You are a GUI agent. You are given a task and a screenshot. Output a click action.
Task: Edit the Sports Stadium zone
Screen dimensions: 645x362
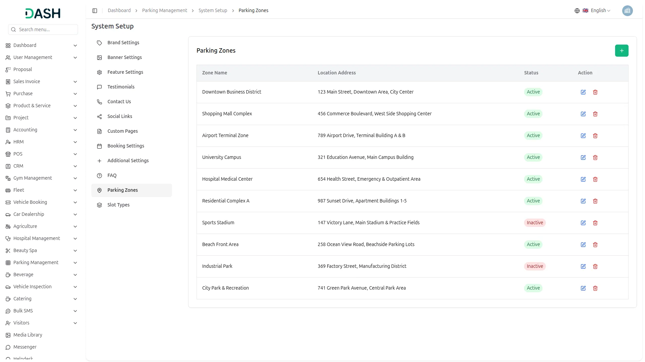click(583, 223)
